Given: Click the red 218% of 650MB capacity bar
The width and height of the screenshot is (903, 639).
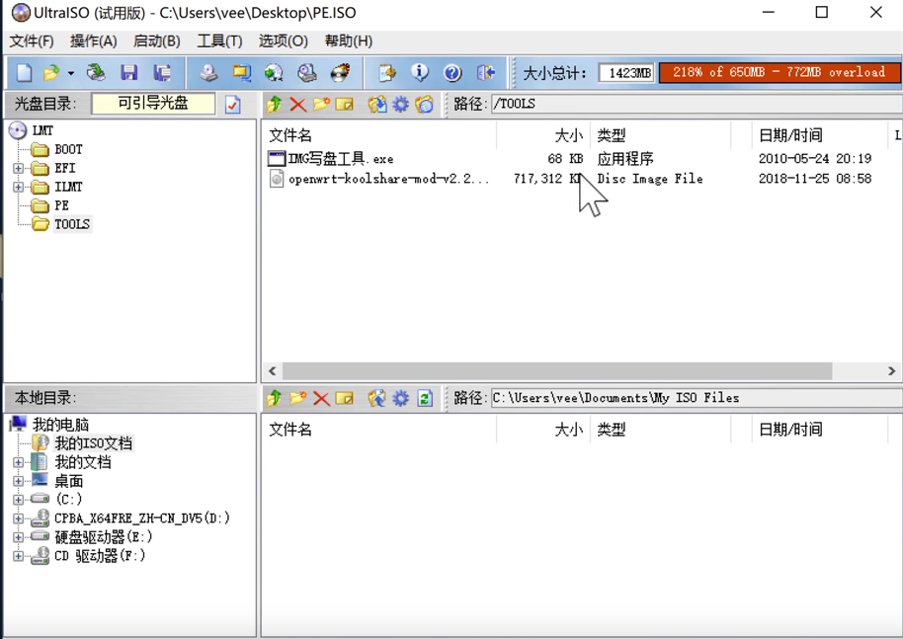Looking at the screenshot, I should coord(780,72).
